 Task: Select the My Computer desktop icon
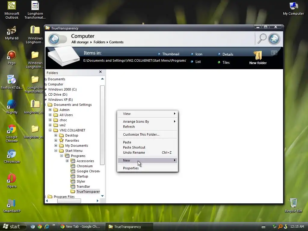[x=293, y=9]
